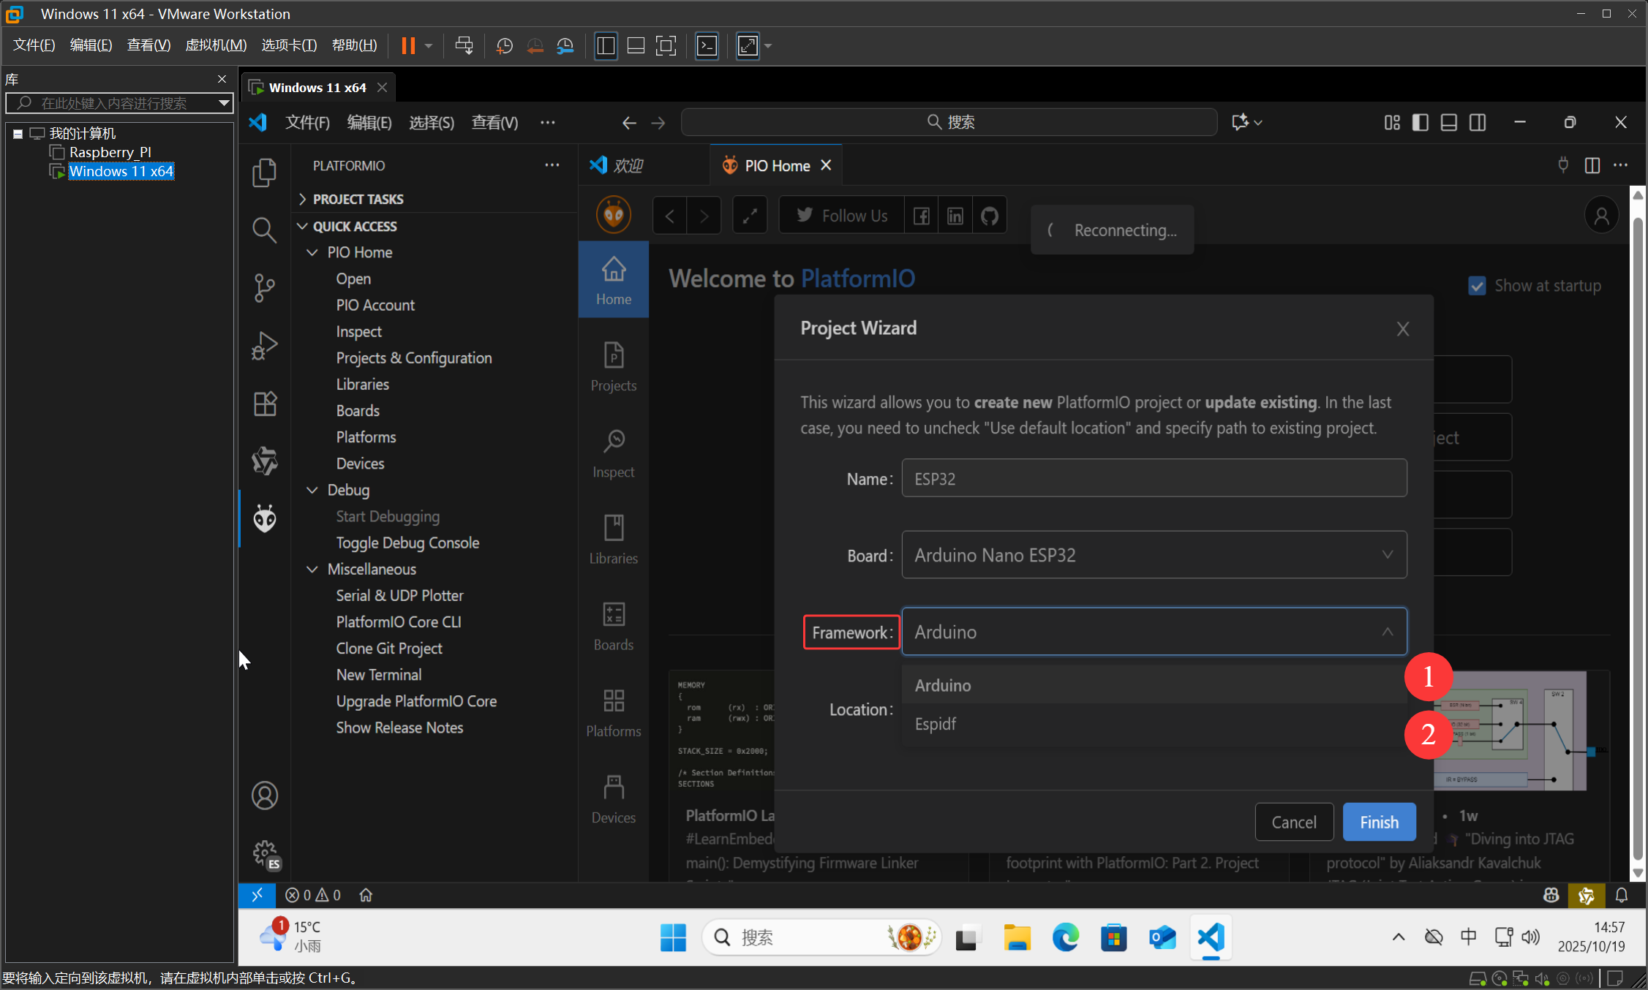Toggle the bottom panel layout control
The width and height of the screenshot is (1648, 990).
coord(1448,122)
